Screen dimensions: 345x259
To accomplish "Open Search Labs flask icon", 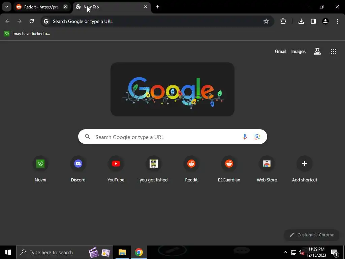I will [x=317, y=52].
